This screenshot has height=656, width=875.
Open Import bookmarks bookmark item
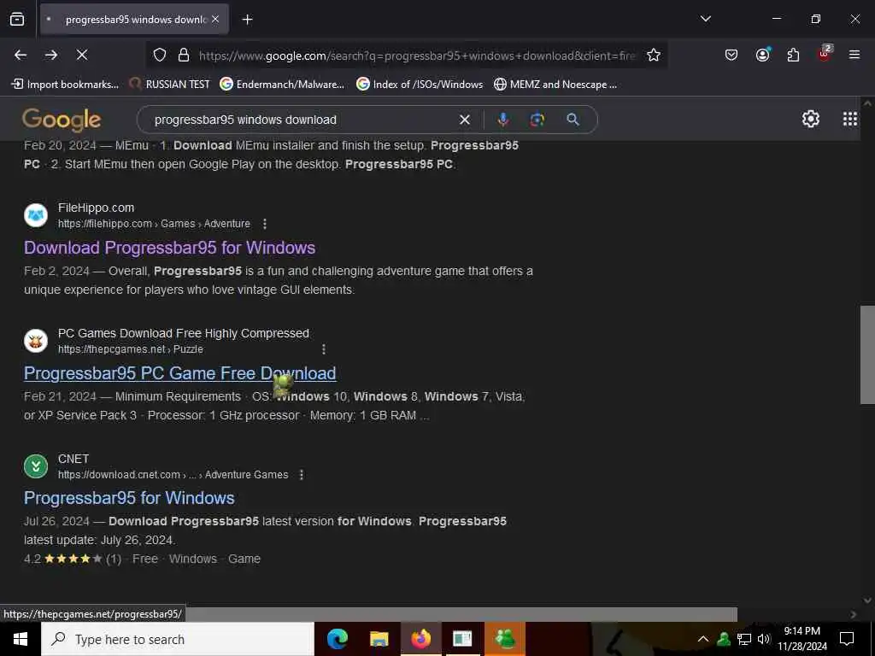tap(65, 85)
